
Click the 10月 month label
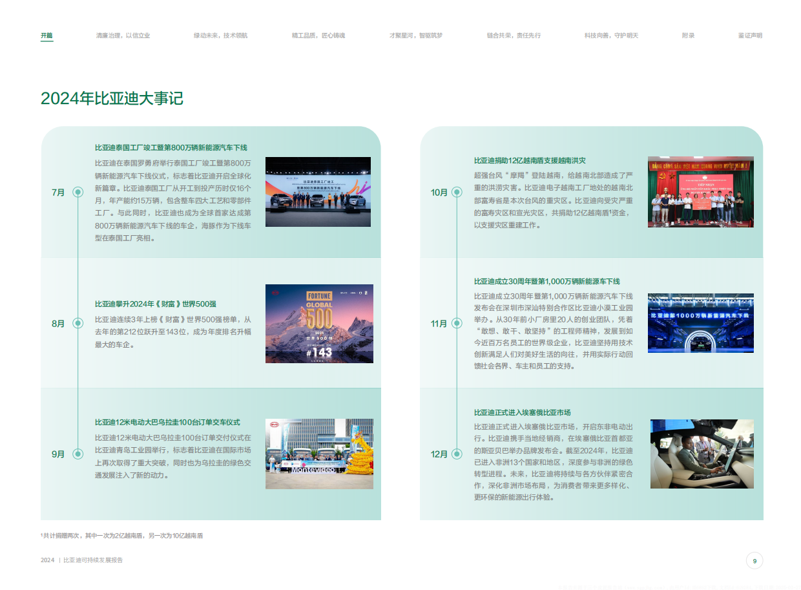coord(439,193)
